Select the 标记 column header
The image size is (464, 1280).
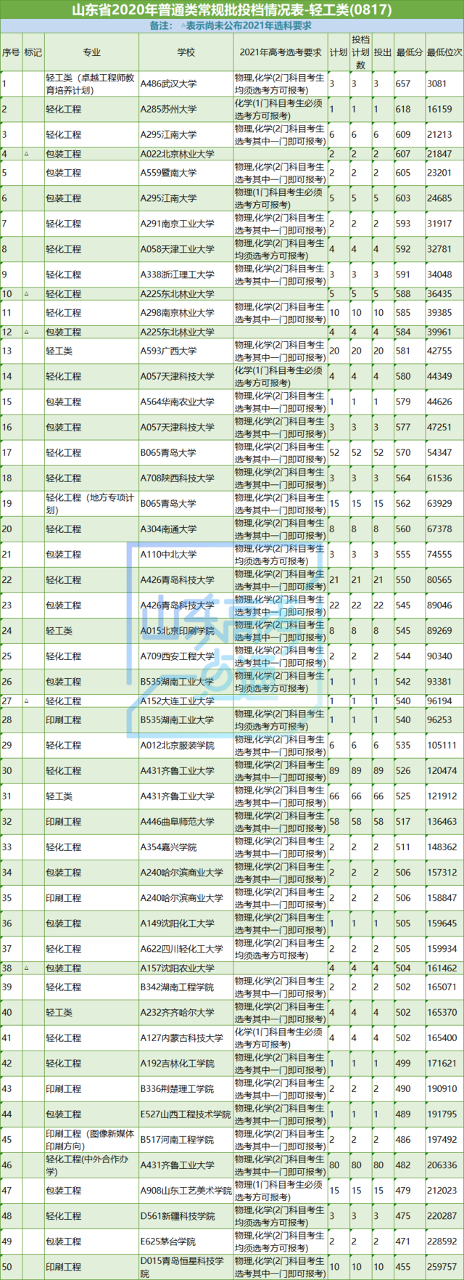33,52
